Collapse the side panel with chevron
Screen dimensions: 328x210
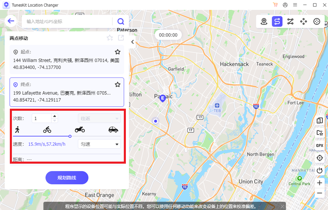(x=132, y=42)
